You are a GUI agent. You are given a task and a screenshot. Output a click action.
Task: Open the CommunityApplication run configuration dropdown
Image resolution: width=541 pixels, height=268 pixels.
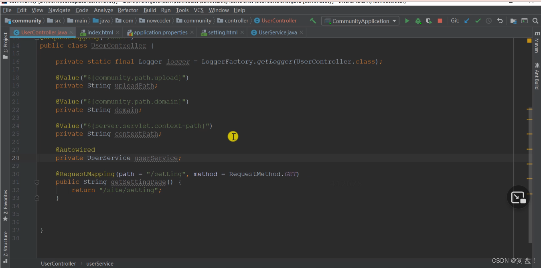click(361, 21)
